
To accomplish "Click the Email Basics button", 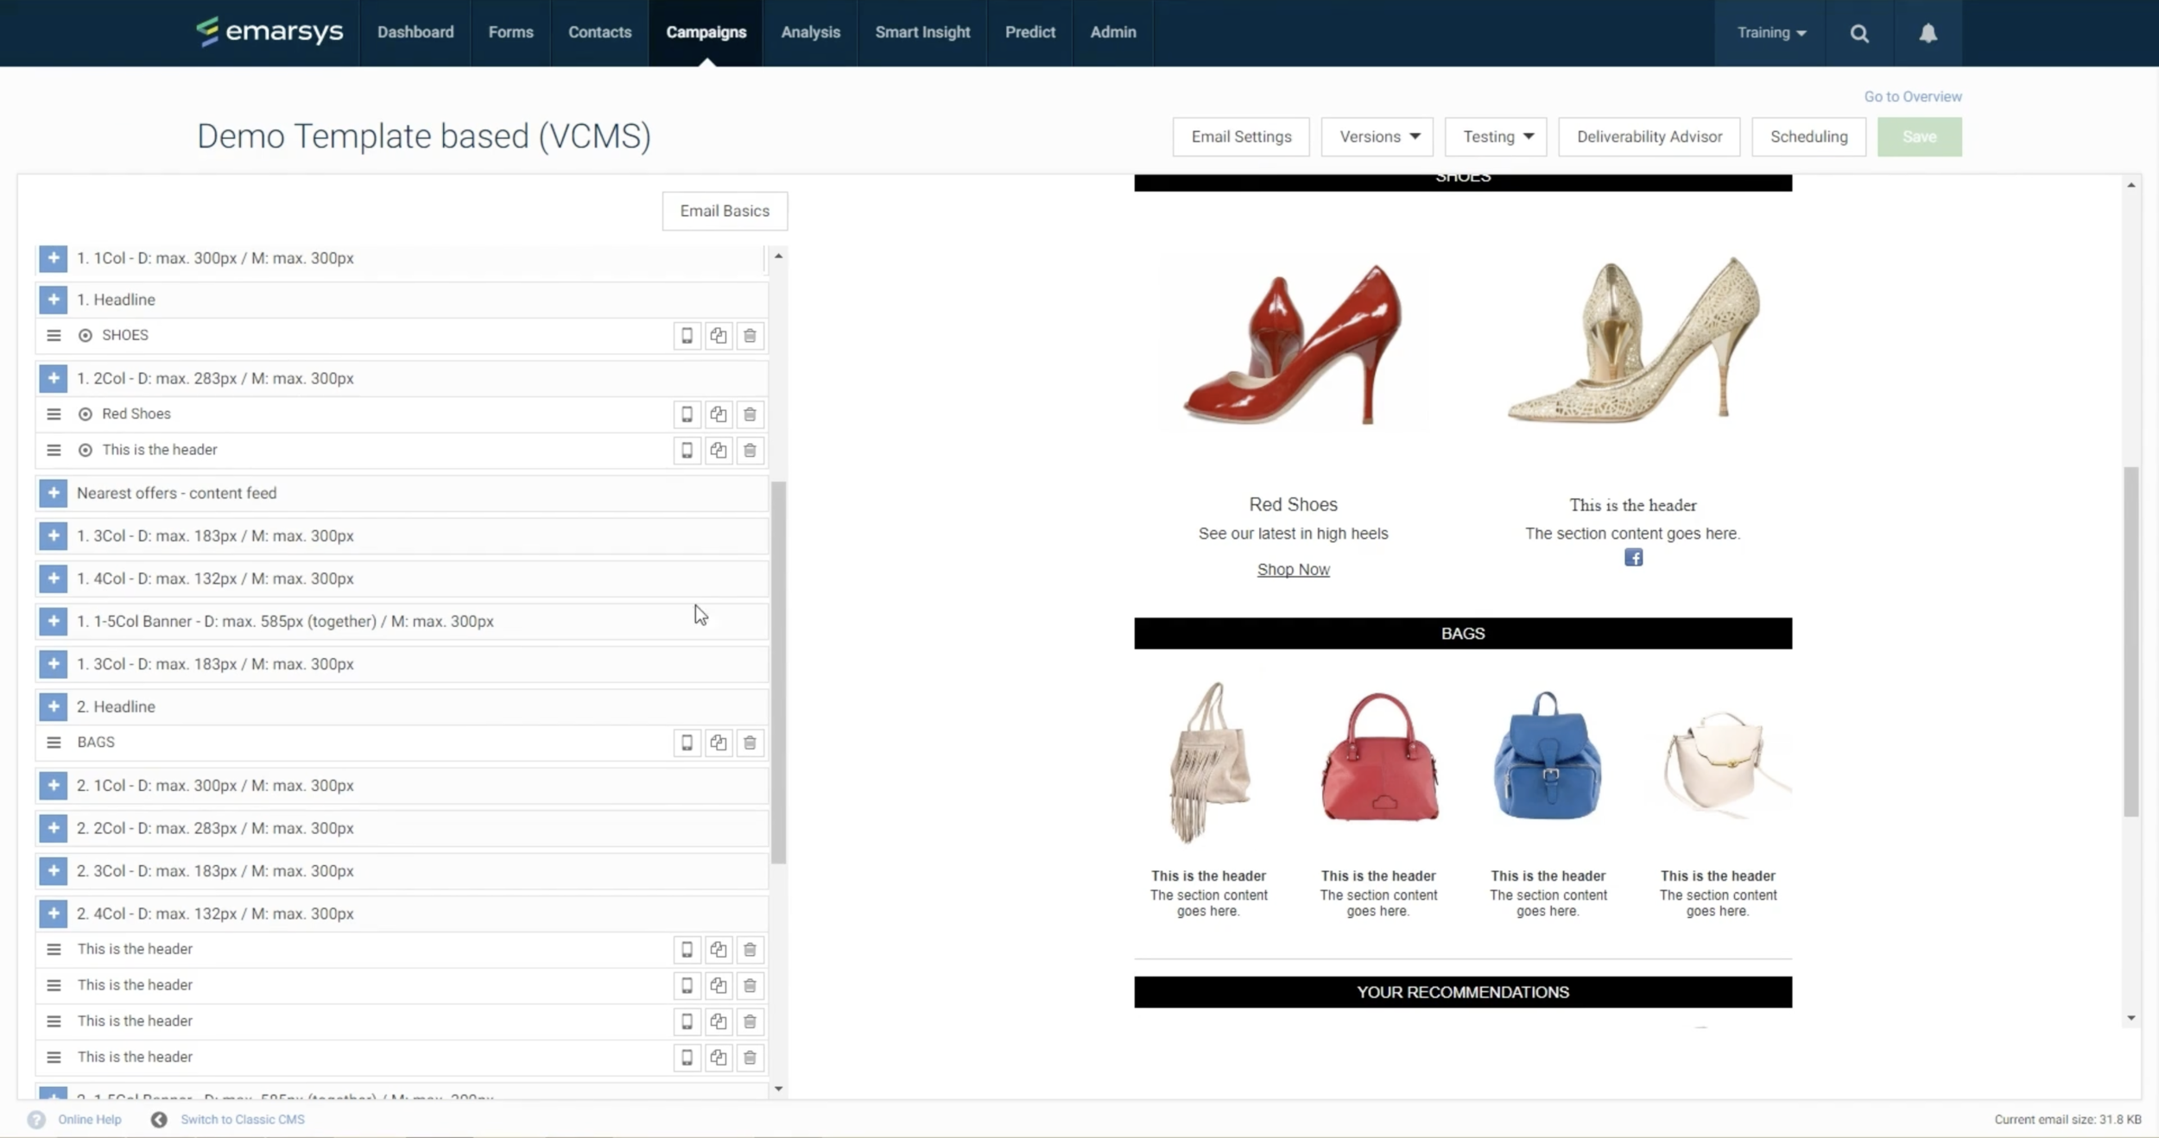I will pyautogui.click(x=725, y=211).
